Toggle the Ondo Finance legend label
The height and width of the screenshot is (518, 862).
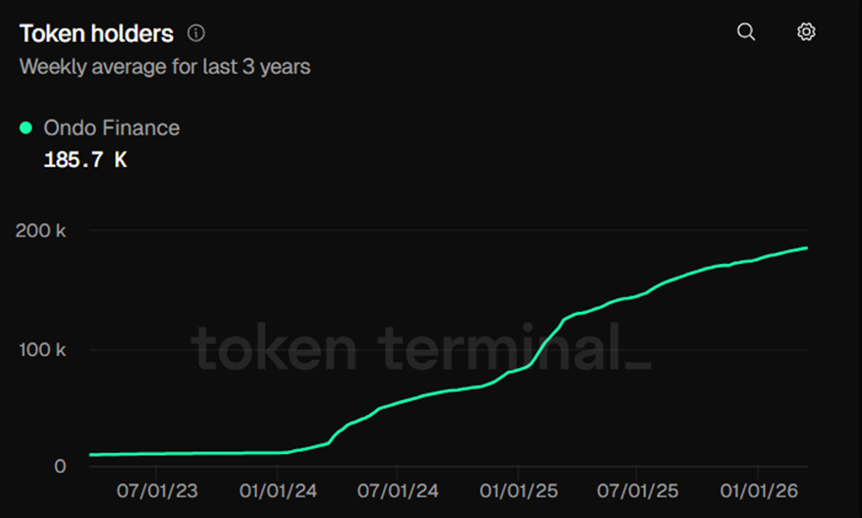click(x=112, y=128)
